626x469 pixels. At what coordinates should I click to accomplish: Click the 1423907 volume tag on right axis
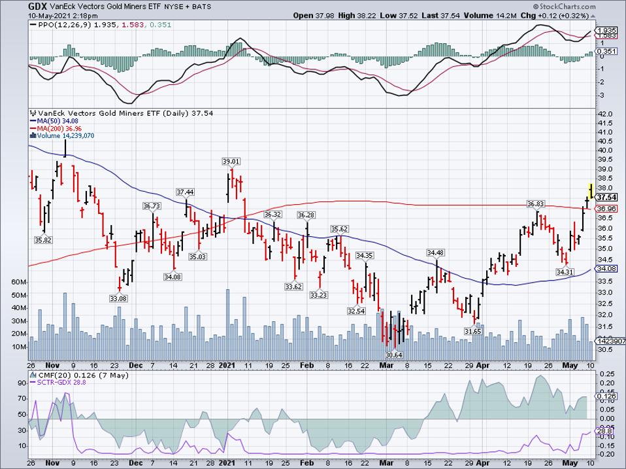(x=611, y=341)
